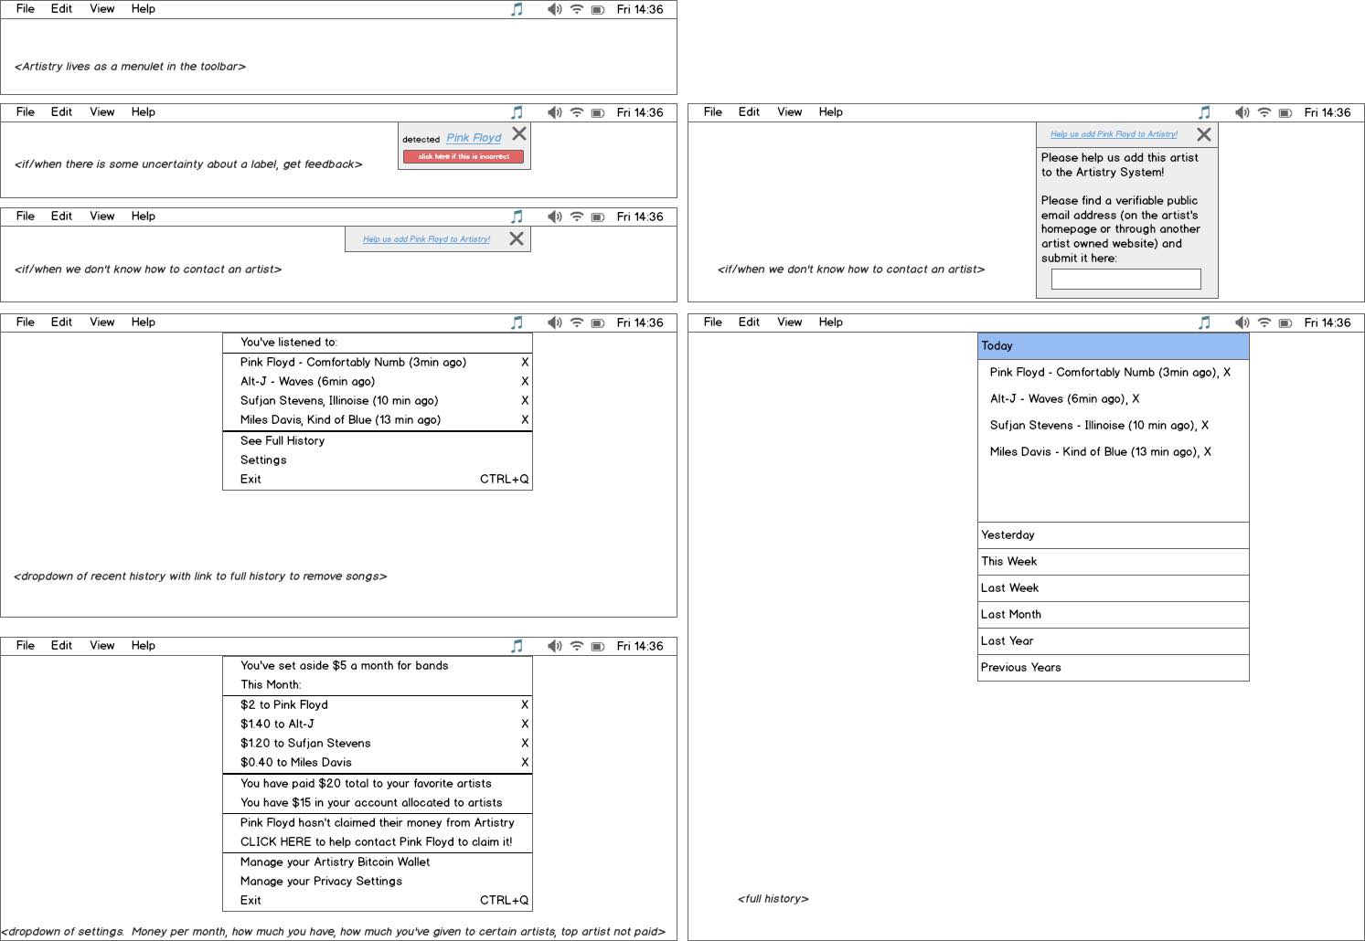This screenshot has width=1365, height=941.
Task: Click the X next to '$1.20 to Sufjan Stevens'
Action: coord(525,744)
